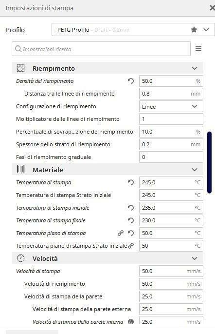The height and width of the screenshot is (334, 215).
Task: Open the PETG Profilo dropdown
Action: coord(133,30)
